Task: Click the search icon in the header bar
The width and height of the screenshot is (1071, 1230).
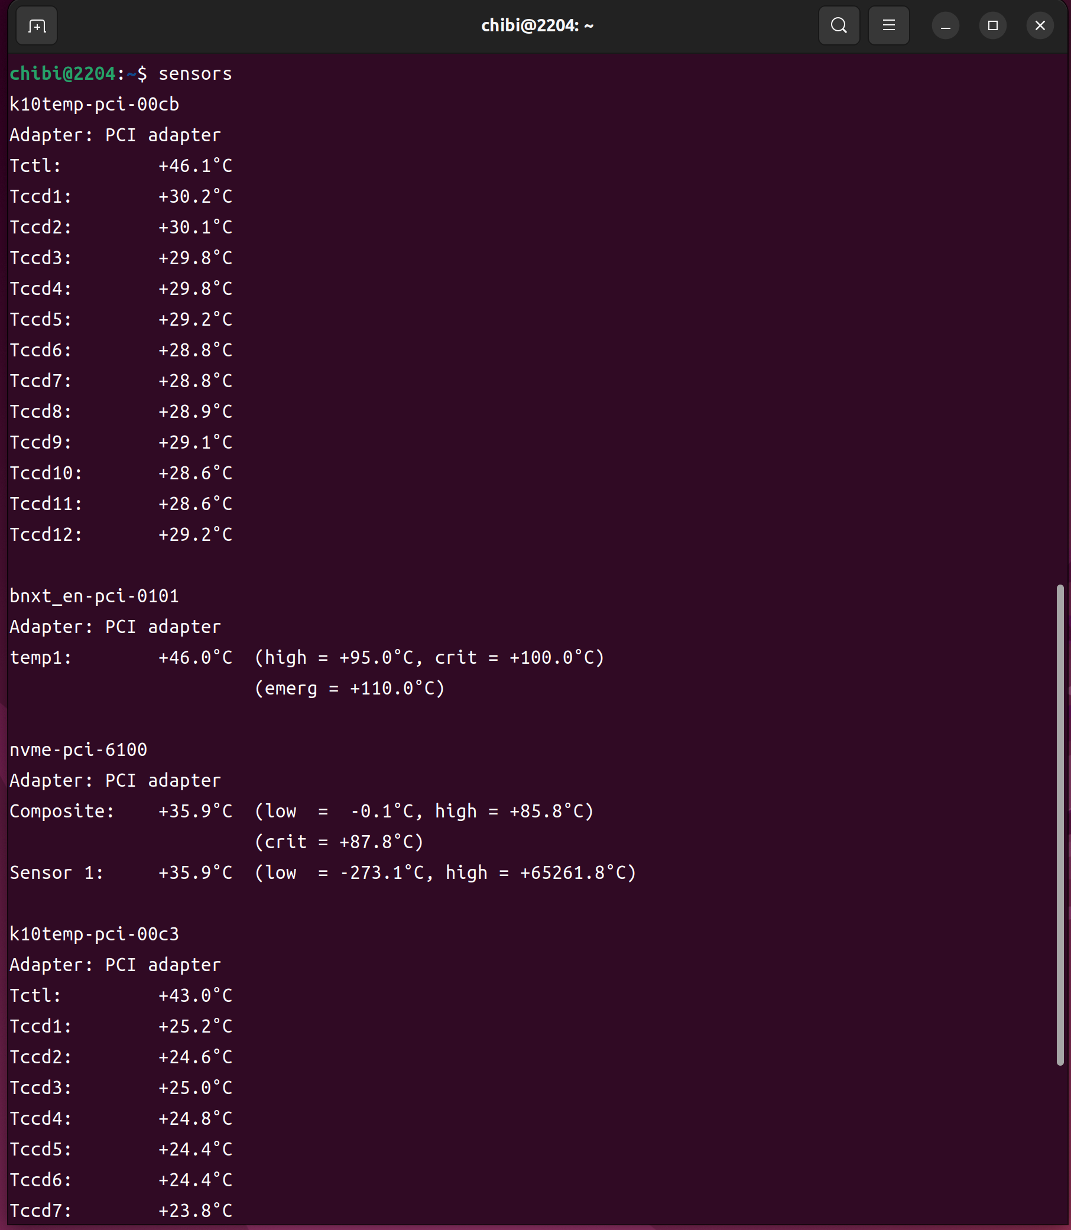Action: tap(839, 25)
